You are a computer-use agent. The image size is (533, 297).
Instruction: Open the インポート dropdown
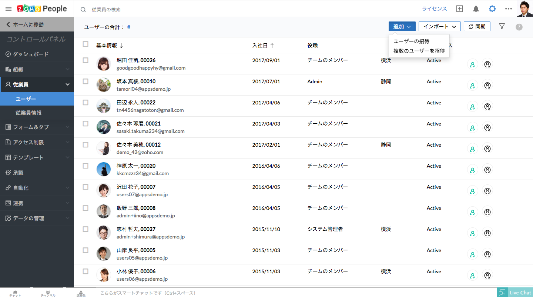pyautogui.click(x=439, y=26)
